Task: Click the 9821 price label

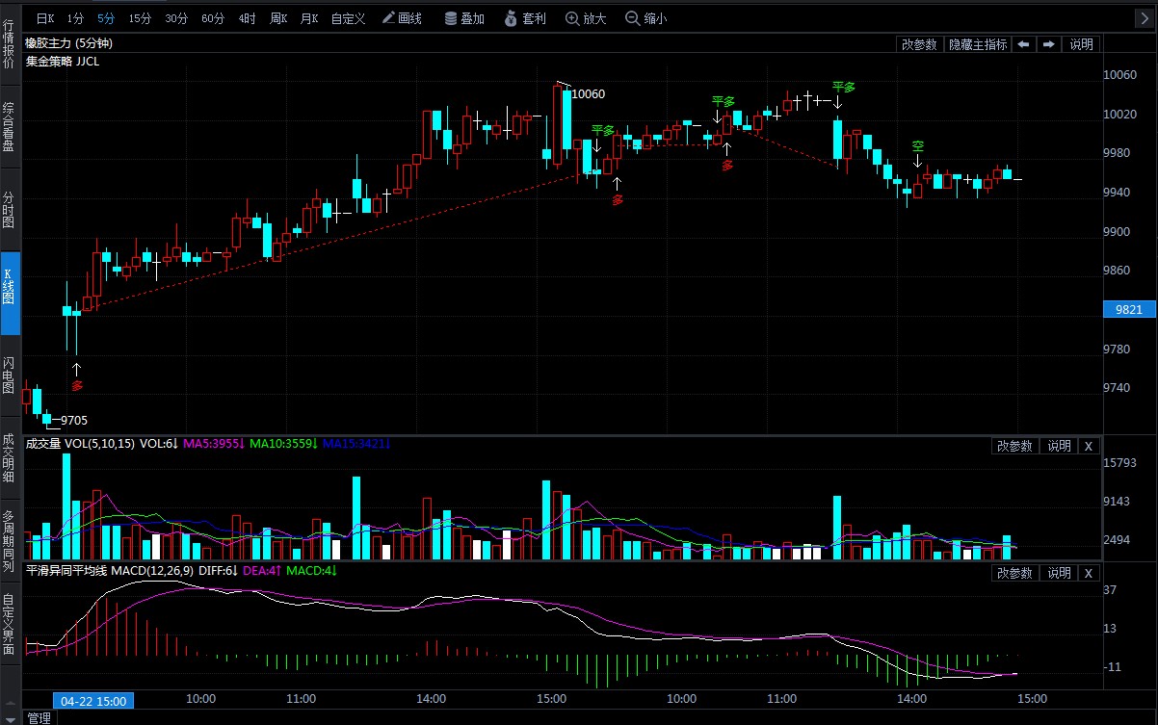Action: click(x=1128, y=309)
